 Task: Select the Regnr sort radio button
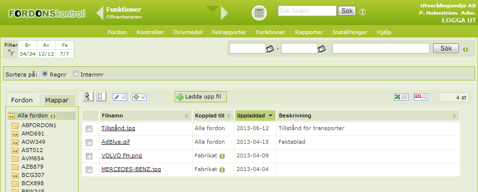(45, 74)
